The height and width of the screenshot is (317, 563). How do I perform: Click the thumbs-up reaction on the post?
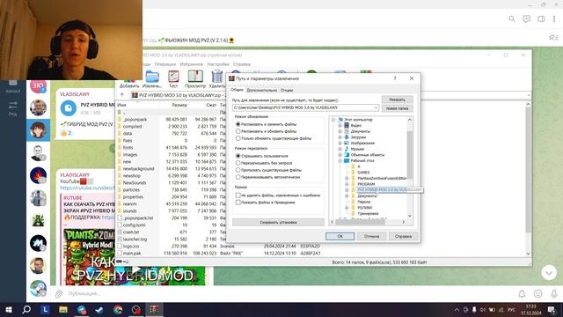67,133
